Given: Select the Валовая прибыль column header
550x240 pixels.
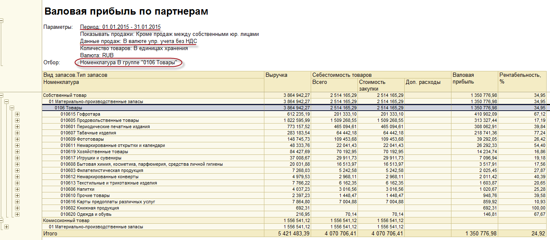Looking at the screenshot, I should 475,82.
